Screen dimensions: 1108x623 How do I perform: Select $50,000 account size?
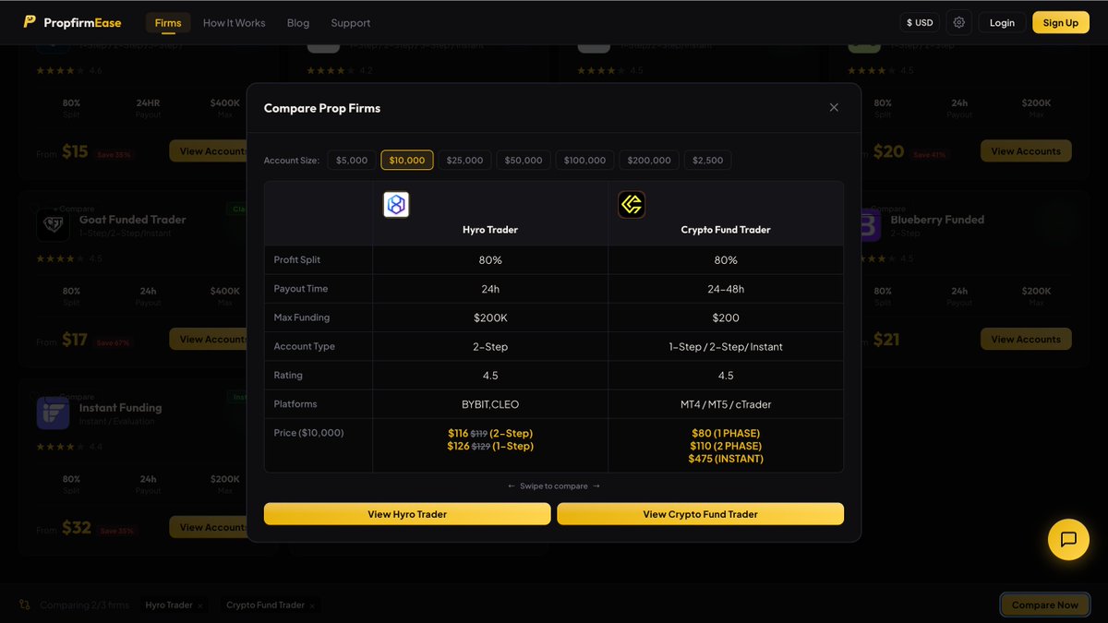coord(524,160)
